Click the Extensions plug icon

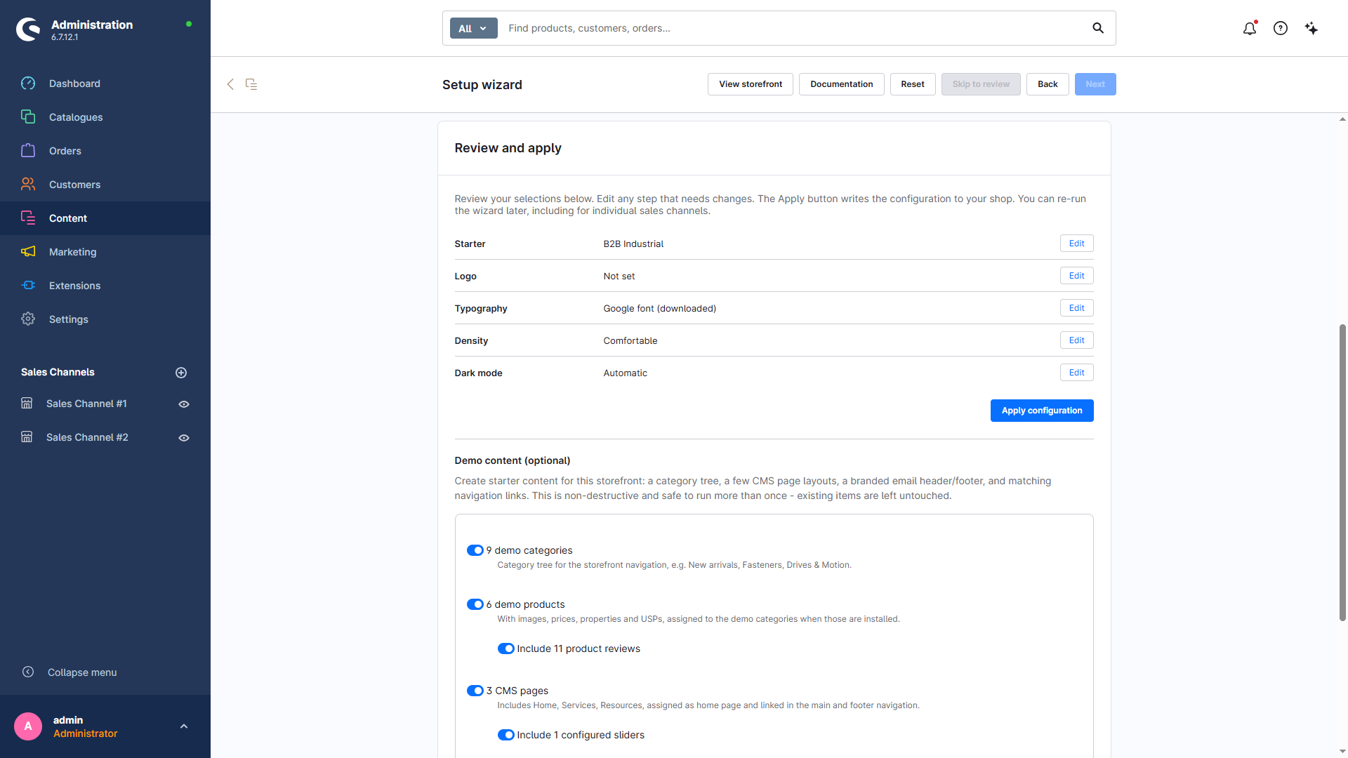click(x=28, y=286)
